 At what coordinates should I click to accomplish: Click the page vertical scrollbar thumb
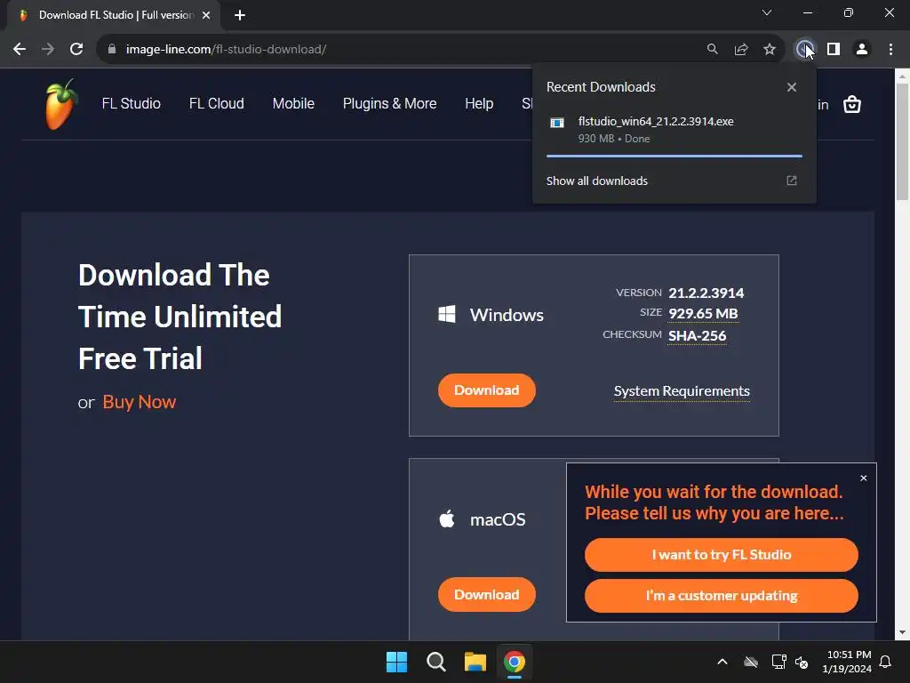click(902, 141)
